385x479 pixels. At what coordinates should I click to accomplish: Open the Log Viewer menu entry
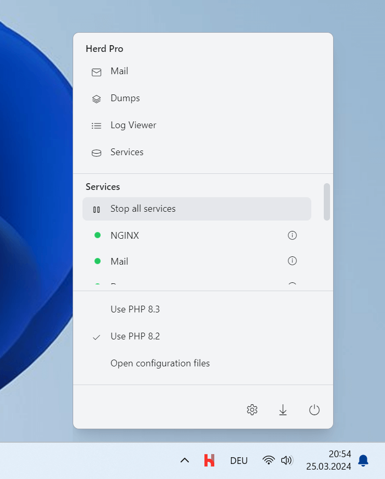pos(133,125)
